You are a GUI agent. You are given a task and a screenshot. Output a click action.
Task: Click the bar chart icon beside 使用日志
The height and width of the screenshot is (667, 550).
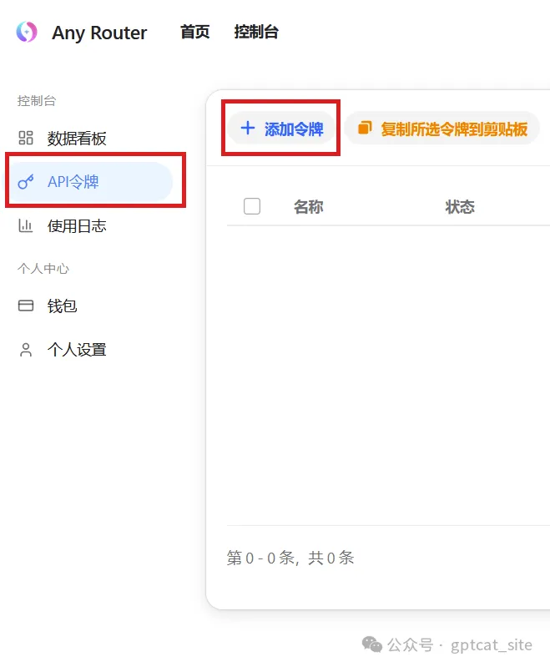point(26,226)
